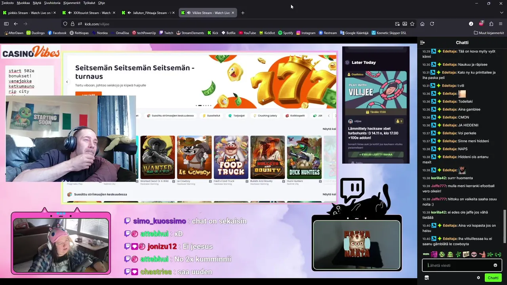This screenshot has width=507, height=285.
Task: Click username korilla42 on 'surrr huomenta' message
Action: click(439, 178)
